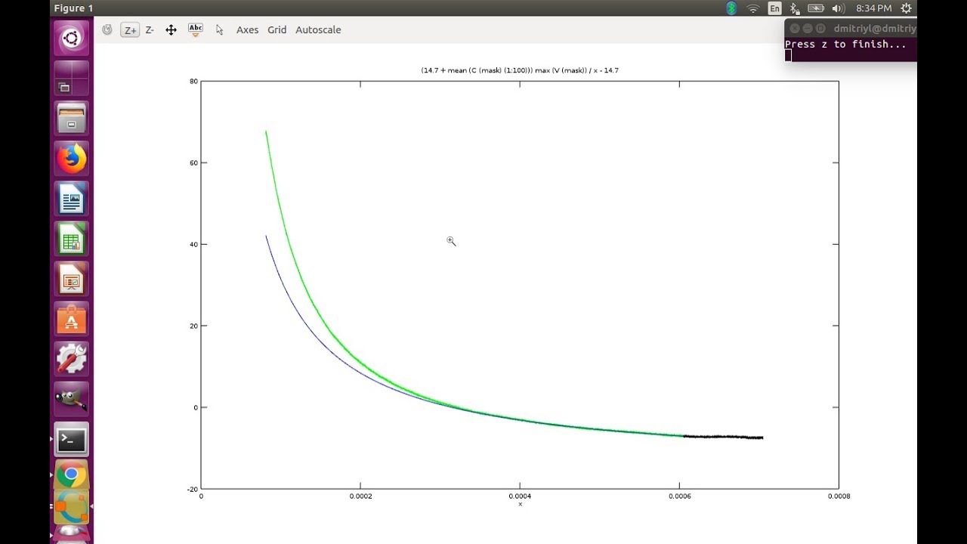Choose the arrow pointer select tool
The width and height of the screenshot is (967, 544).
click(219, 29)
